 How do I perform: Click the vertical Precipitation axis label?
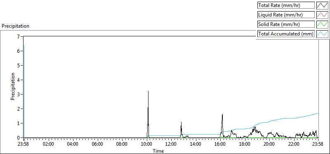pyautogui.click(x=13, y=86)
